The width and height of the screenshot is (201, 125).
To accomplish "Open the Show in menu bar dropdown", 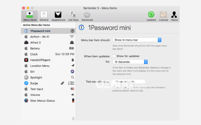I will [x=137, y=40].
